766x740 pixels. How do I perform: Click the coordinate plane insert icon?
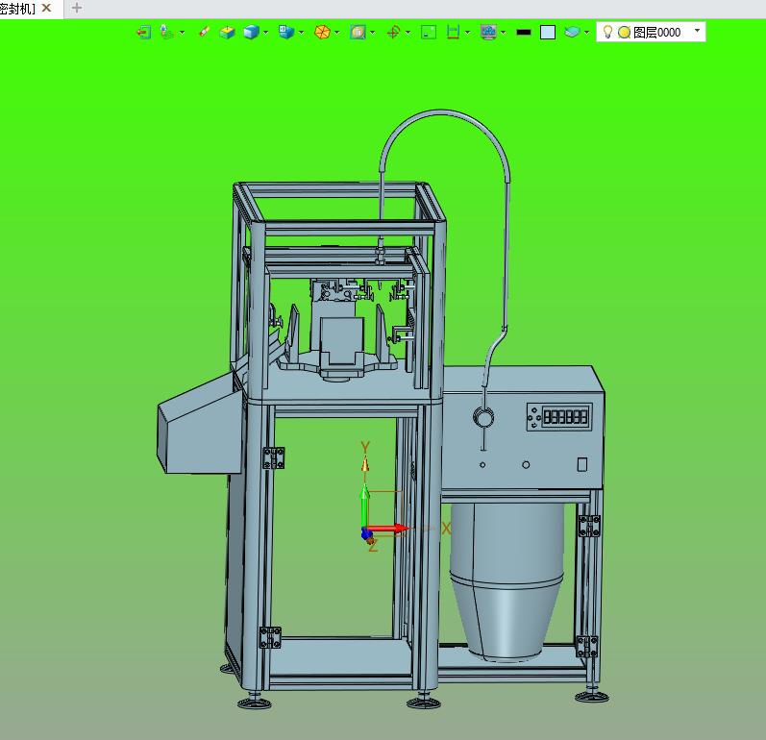[x=166, y=33]
